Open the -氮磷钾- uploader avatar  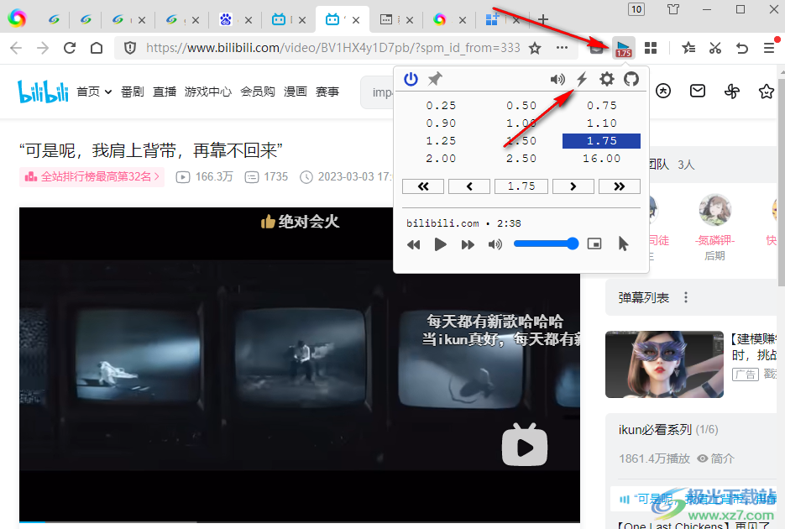pyautogui.click(x=714, y=210)
